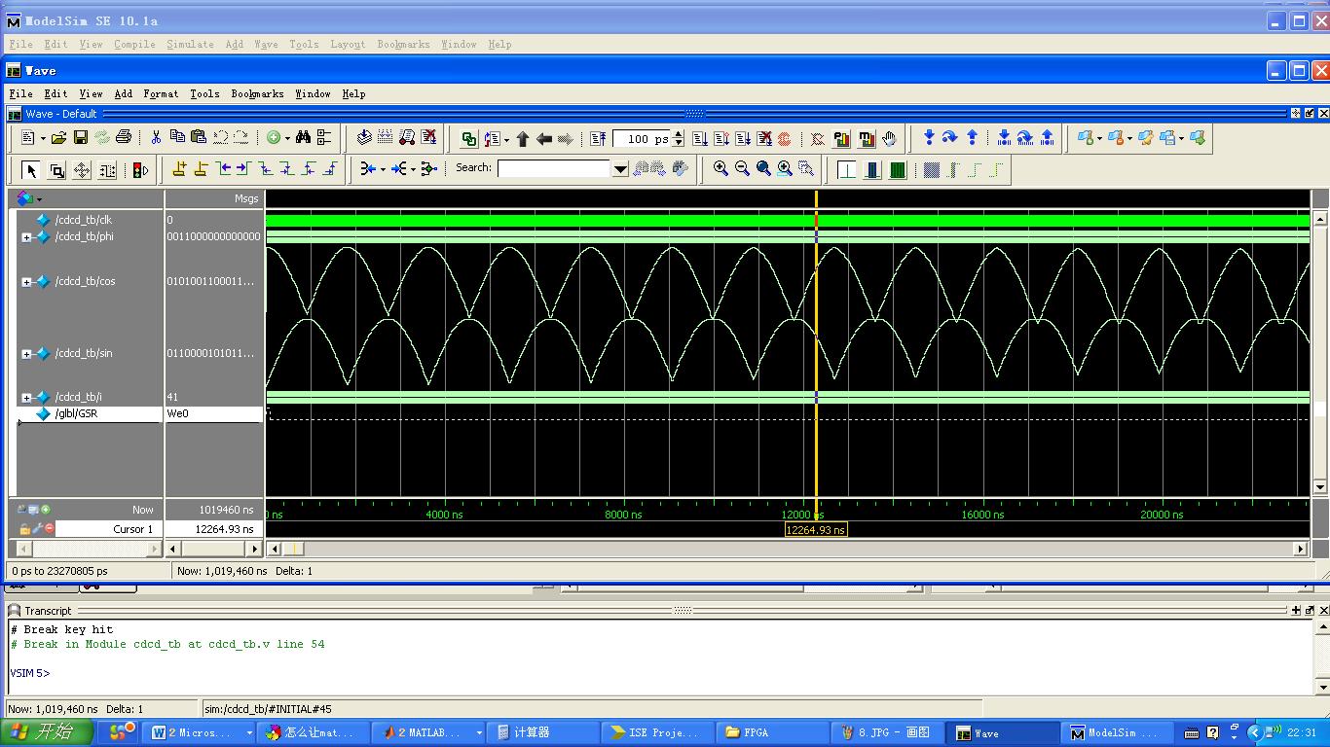
Task: Click the Zoom In magnifier icon
Action: [720, 168]
